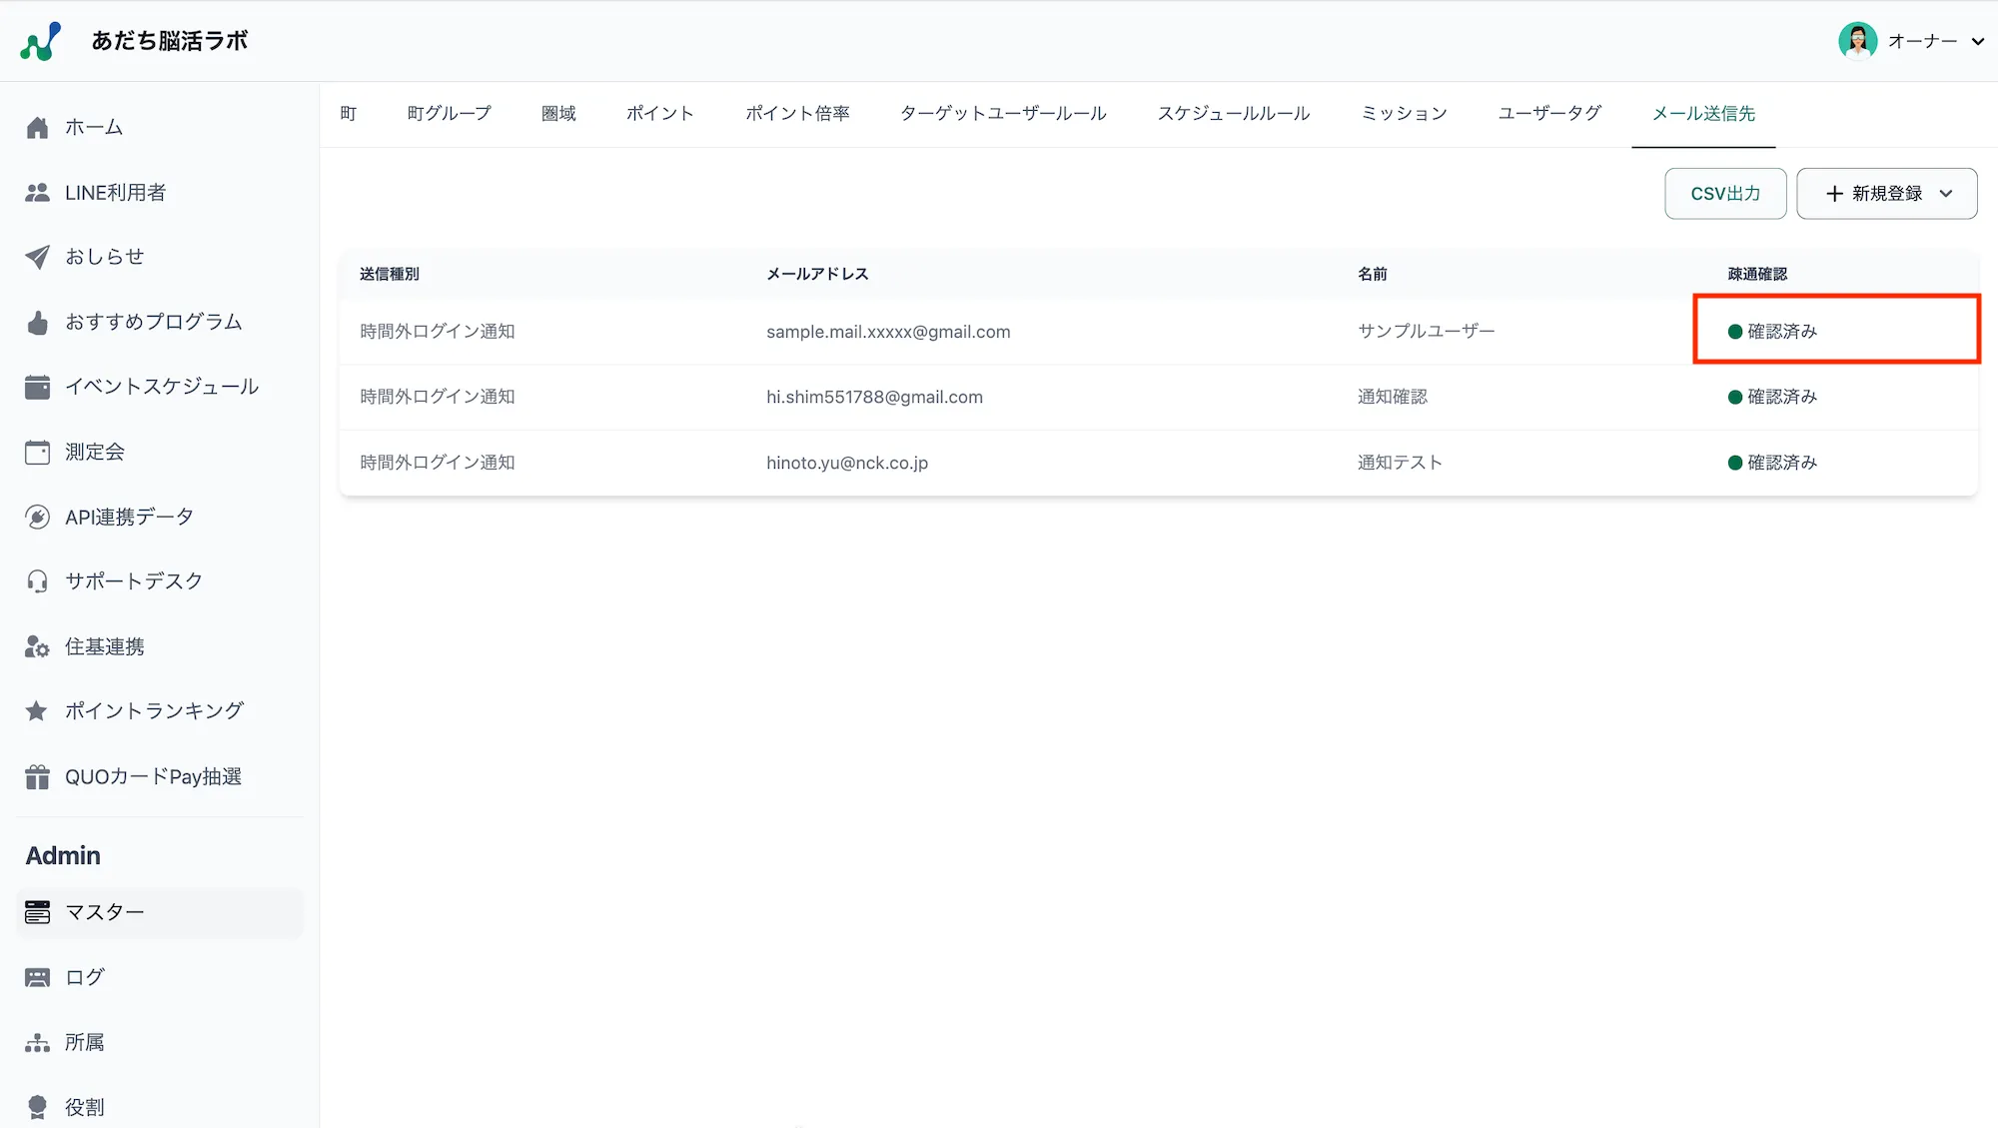Select the 測定会 calendar icon
1998x1128 pixels.
click(37, 452)
